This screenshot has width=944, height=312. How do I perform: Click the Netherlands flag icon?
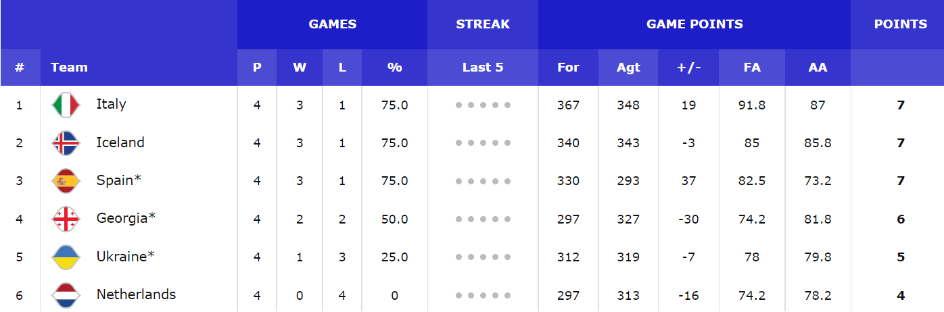click(x=66, y=295)
